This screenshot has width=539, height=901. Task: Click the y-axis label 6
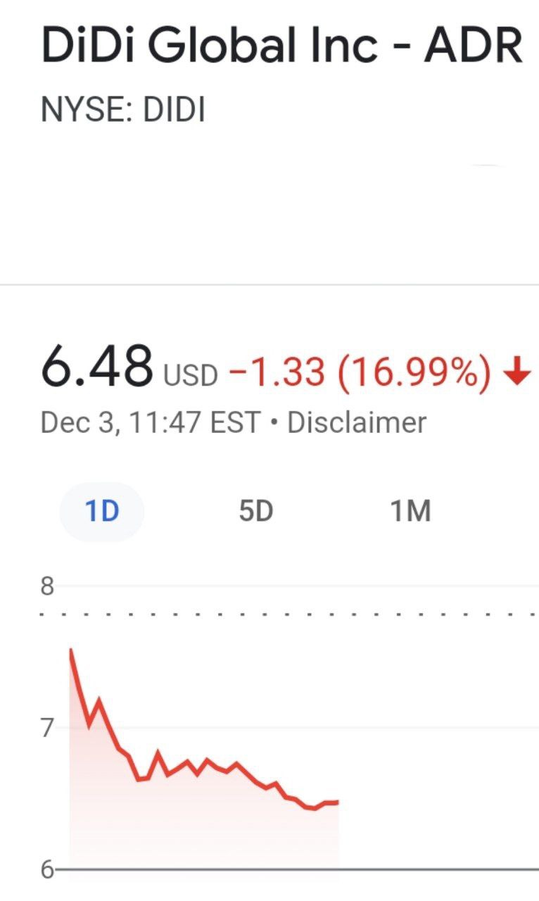47,870
